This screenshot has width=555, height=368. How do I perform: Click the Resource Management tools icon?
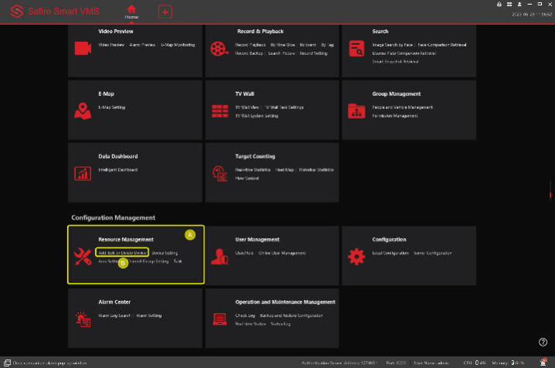[83, 256]
